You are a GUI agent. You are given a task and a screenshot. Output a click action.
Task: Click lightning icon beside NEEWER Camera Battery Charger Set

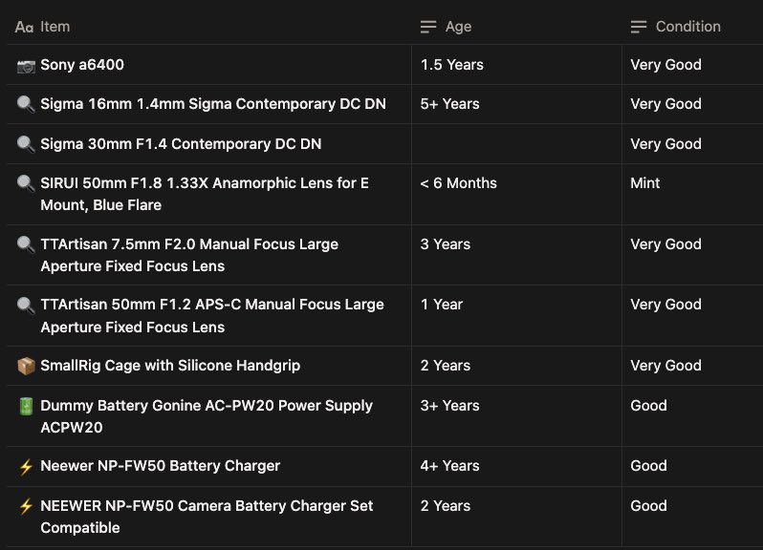coord(26,506)
